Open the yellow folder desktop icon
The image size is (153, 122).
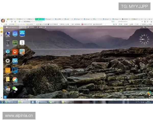click(x=8, y=79)
